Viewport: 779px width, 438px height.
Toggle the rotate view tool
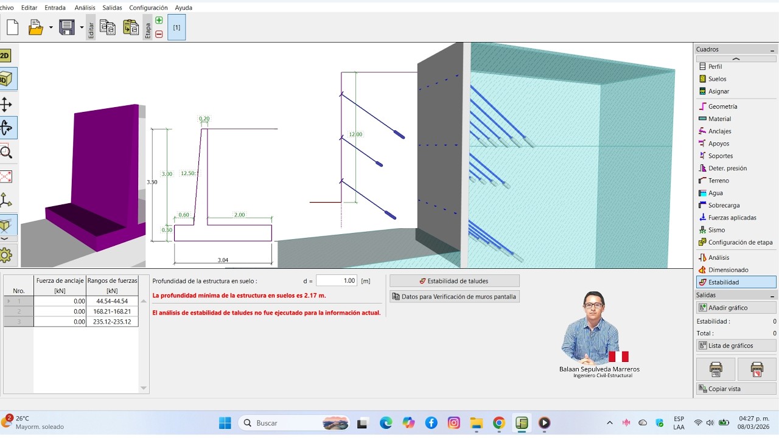[x=7, y=128]
